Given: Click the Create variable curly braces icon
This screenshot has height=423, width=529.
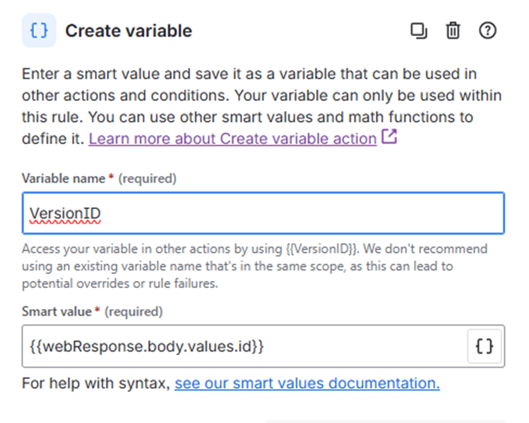Looking at the screenshot, I should [39, 31].
